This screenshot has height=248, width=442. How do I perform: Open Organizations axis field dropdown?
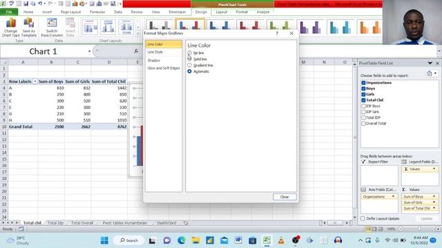tap(393, 196)
